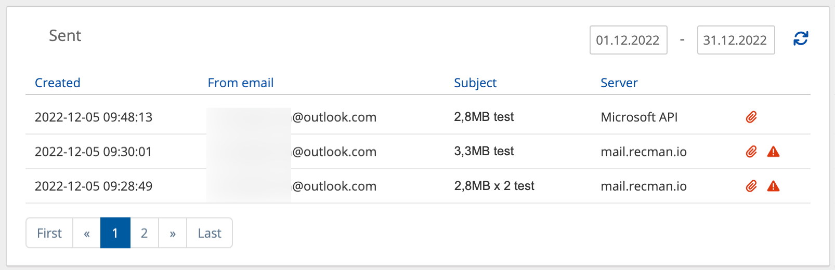Sort by Subject column header
Screen dimensions: 835x270
pos(475,83)
